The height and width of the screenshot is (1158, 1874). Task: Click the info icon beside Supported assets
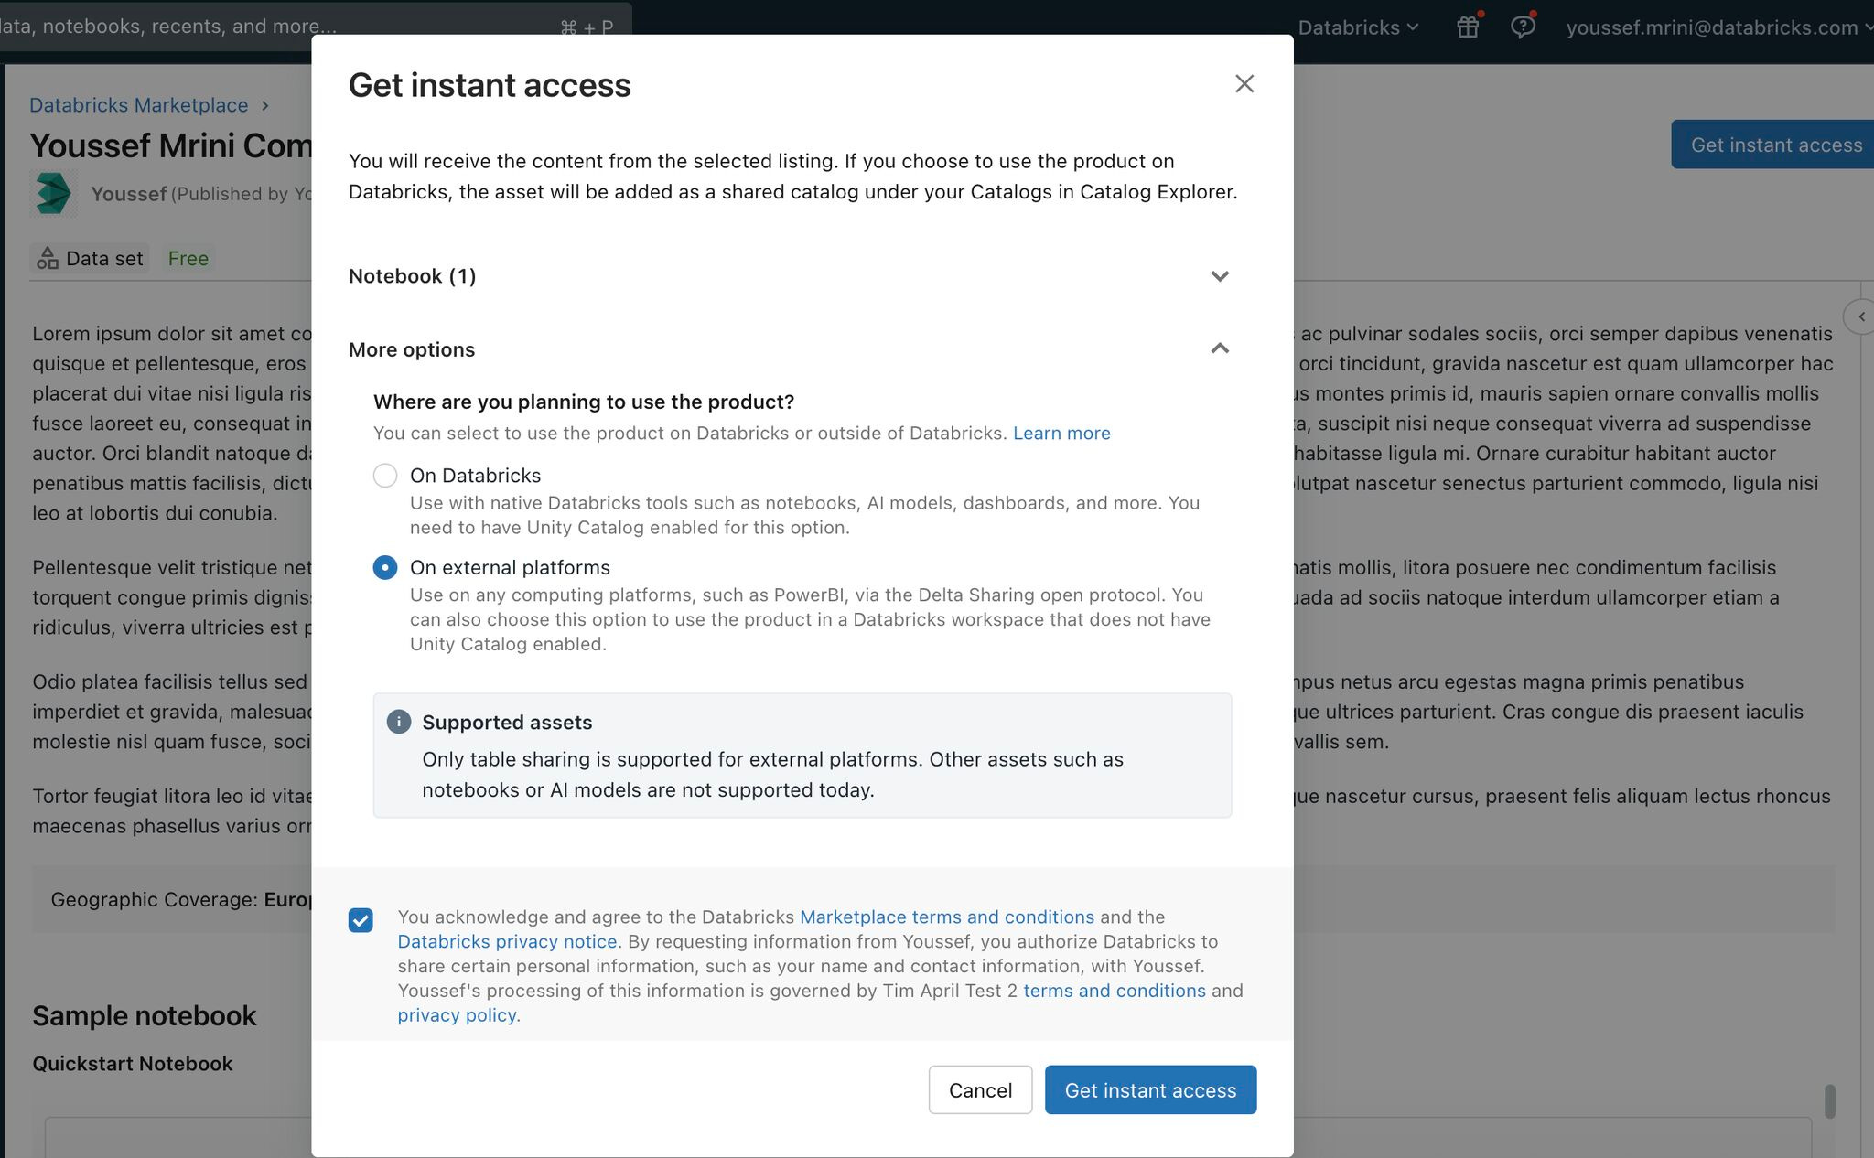399,722
